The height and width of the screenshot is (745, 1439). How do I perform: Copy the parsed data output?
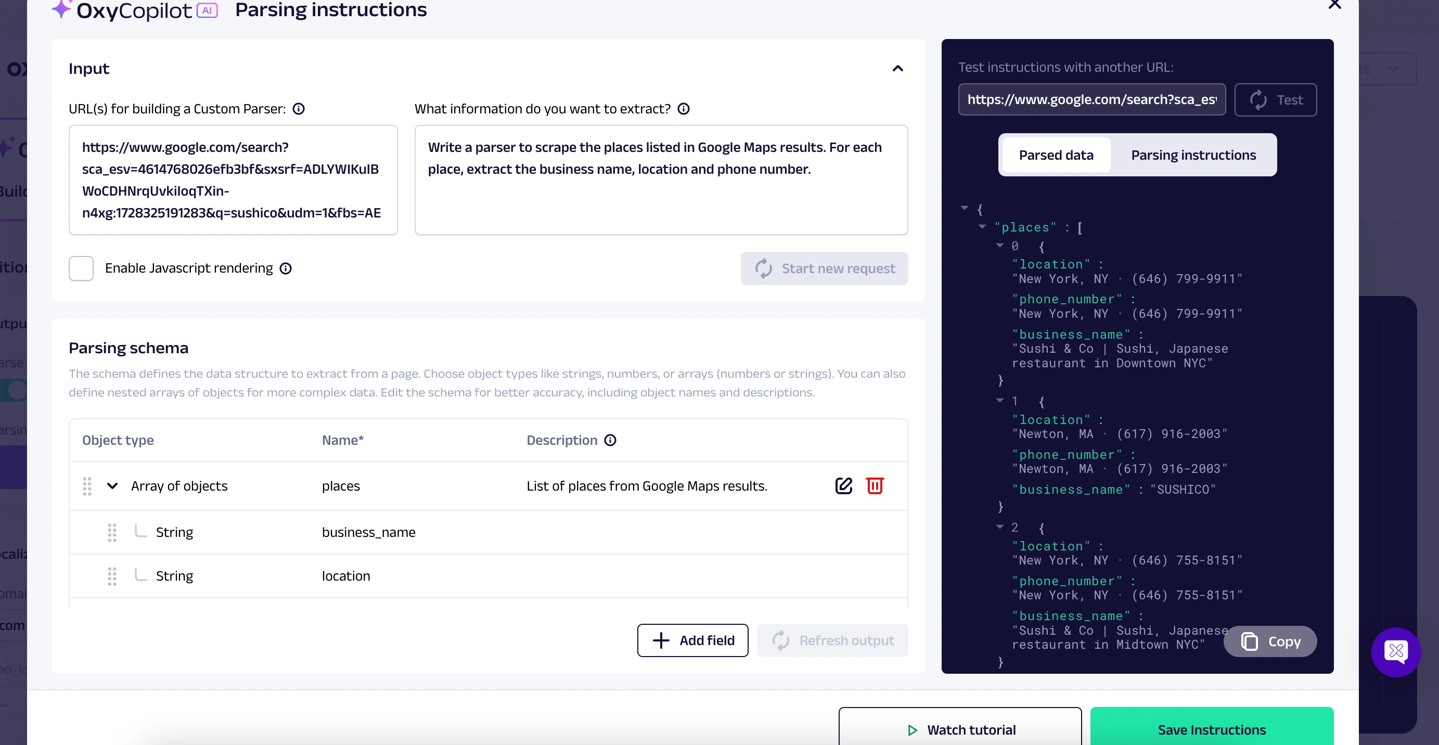1270,641
